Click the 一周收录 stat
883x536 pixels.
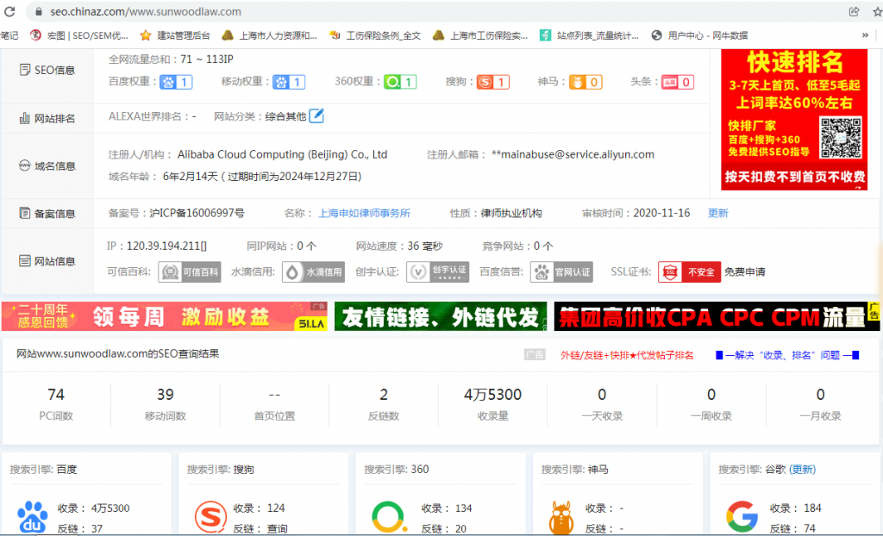[x=711, y=405]
